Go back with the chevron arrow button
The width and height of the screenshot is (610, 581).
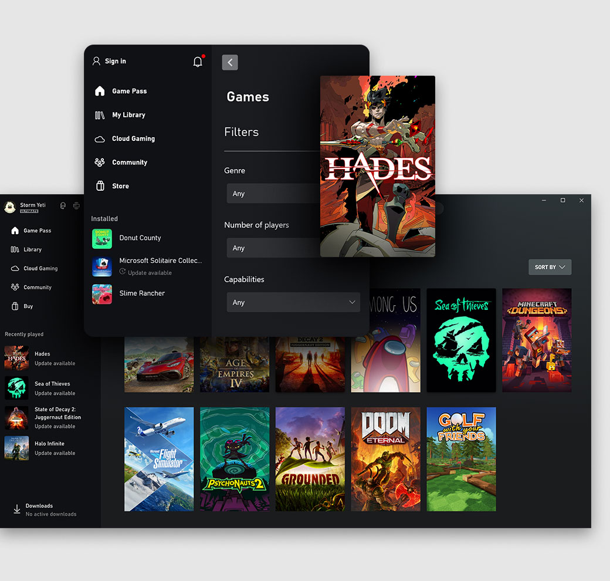click(230, 62)
